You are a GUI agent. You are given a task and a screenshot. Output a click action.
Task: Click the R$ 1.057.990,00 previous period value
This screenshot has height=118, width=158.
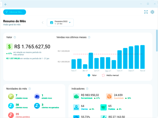pyautogui.click(x=13, y=58)
